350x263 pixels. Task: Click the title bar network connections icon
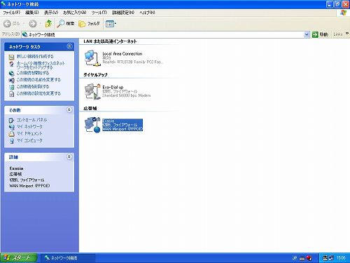pyautogui.click(x=3, y=4)
